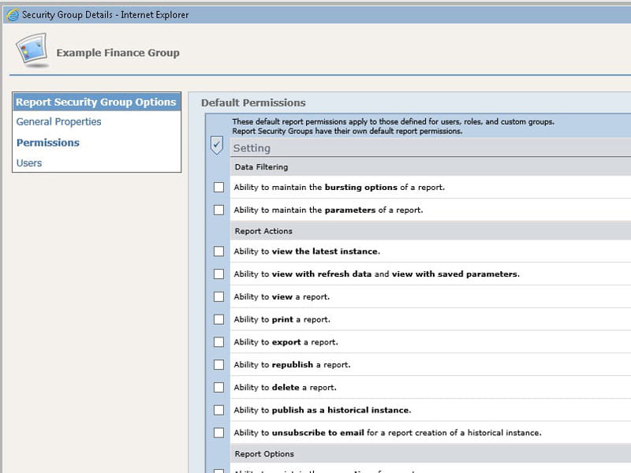
Task: Click the Security Group Details window title
Action: 105,15
